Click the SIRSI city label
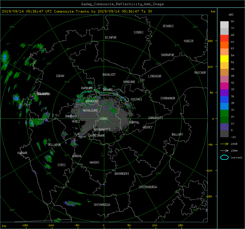This screenshot has width=245, height=229. point(62,165)
